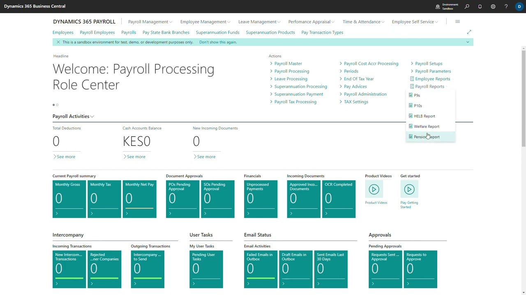Expand the Payroll Setups action group
526x295 pixels.
(427, 64)
